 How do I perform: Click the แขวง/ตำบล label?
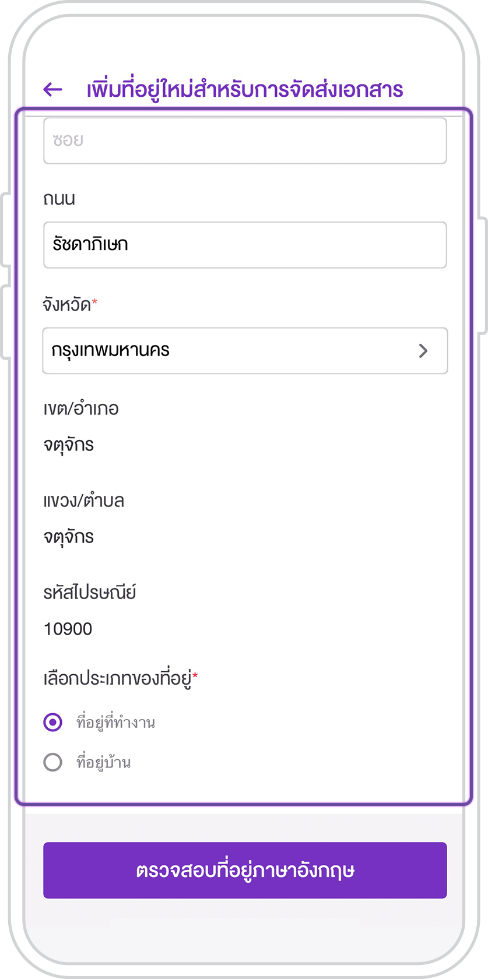(84, 501)
